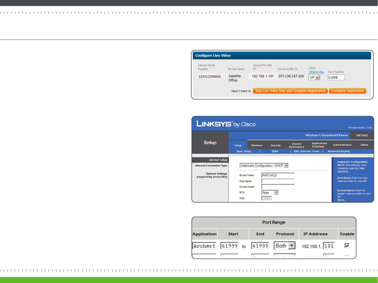Select the Setup tab in Linksys router
The height and width of the screenshot is (283, 378).
pyautogui.click(x=238, y=145)
